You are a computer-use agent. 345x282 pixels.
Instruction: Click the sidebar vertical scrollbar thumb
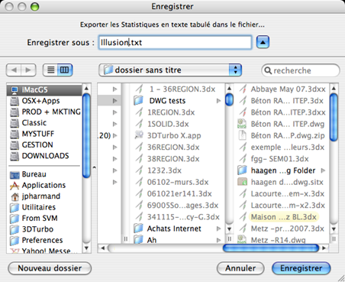(x=86, y=136)
